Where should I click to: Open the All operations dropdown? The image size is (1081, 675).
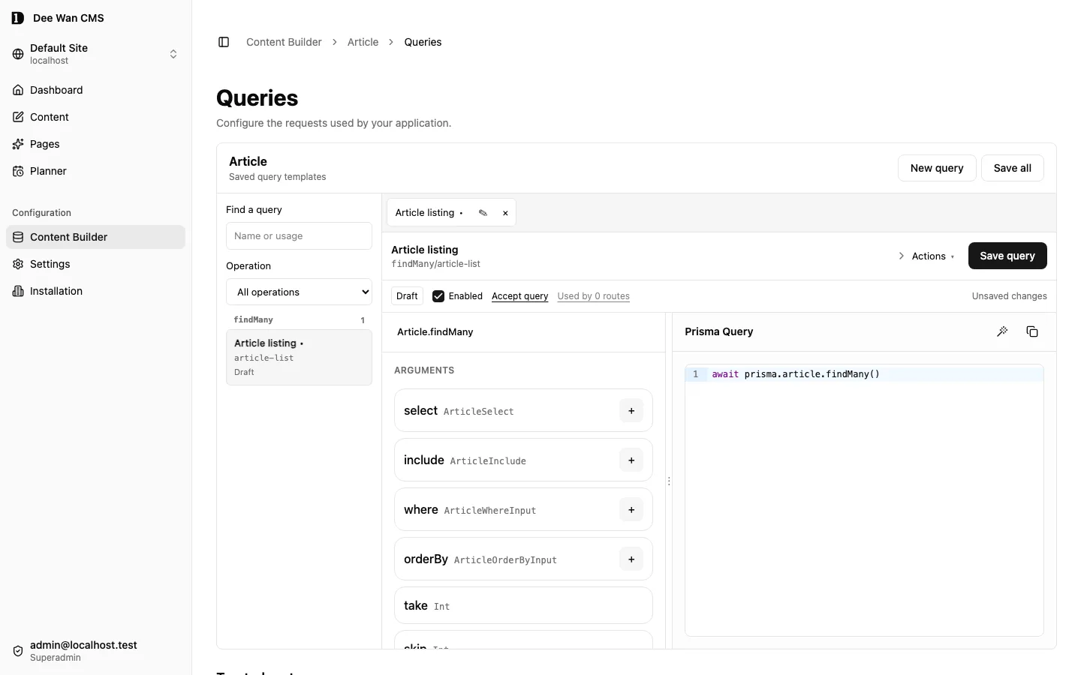(x=299, y=292)
